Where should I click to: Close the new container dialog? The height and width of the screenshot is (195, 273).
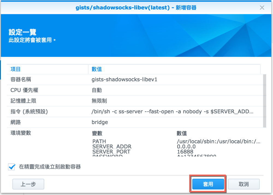pyautogui.click(x=262, y=7)
